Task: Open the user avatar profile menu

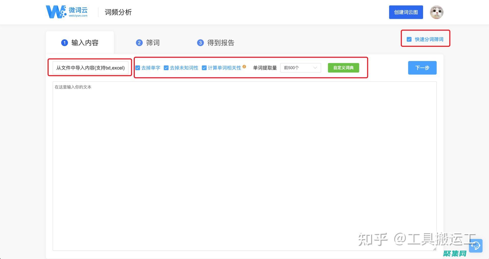Action: (436, 12)
